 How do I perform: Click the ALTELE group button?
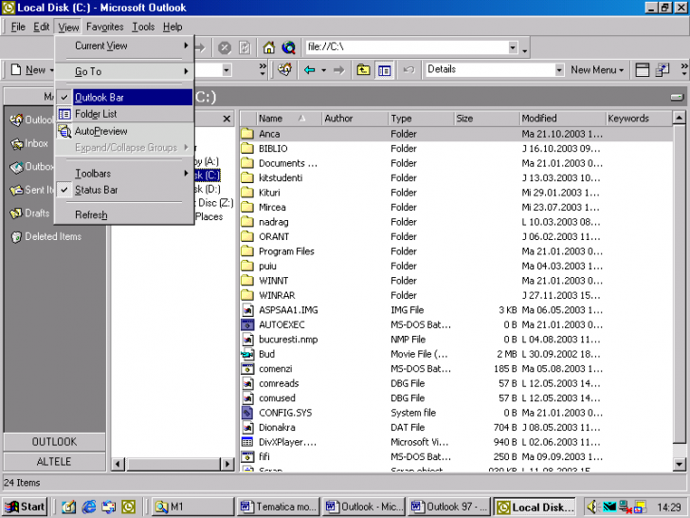55,462
